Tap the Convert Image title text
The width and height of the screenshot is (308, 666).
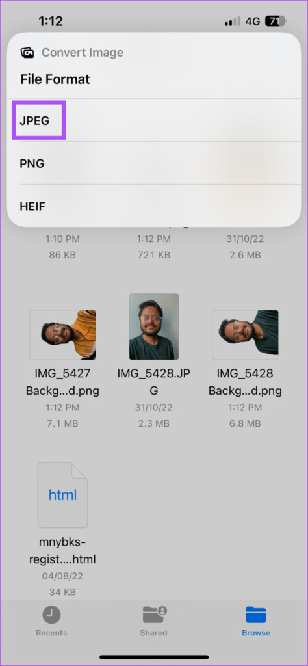(x=83, y=53)
